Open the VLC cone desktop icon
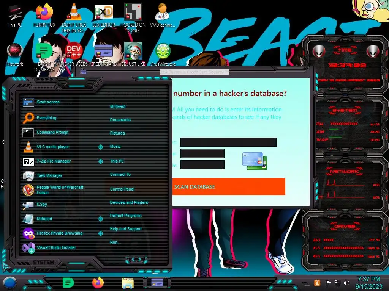Viewport: 389px width, 291px height. point(74,18)
